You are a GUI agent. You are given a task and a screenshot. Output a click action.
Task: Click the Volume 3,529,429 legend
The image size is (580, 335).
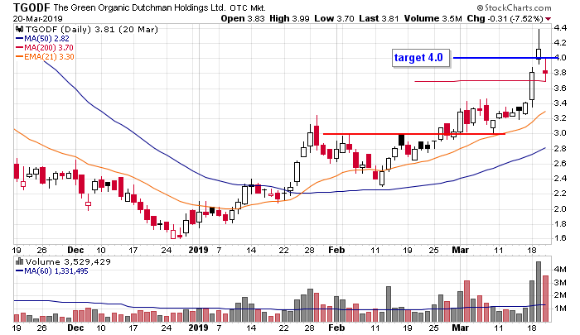68,261
